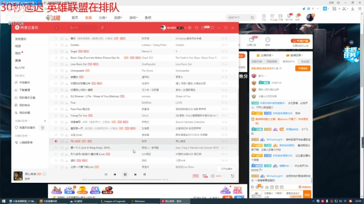Like the song Sugar
Viewport: 364px width, 204px height.
(x=62, y=52)
